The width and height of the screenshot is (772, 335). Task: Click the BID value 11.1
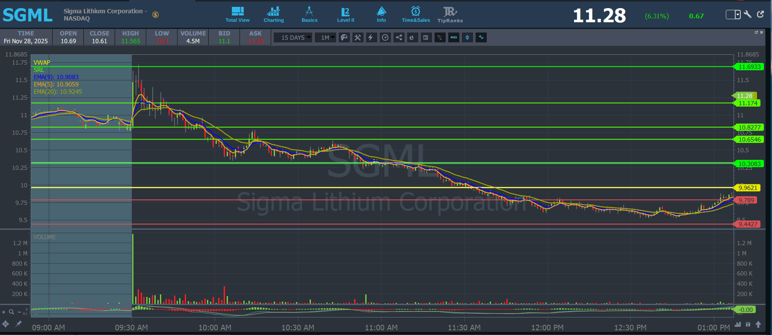tap(224, 42)
